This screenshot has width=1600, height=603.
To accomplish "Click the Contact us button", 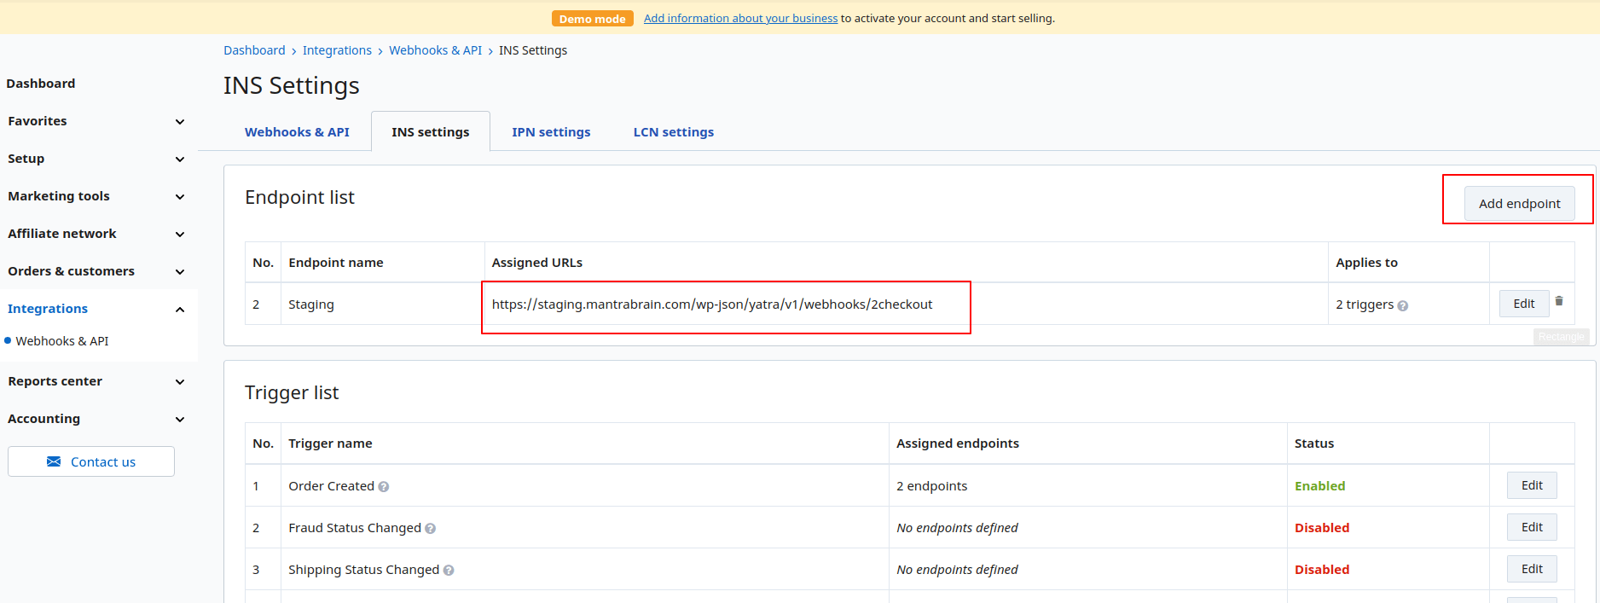I will [91, 461].
